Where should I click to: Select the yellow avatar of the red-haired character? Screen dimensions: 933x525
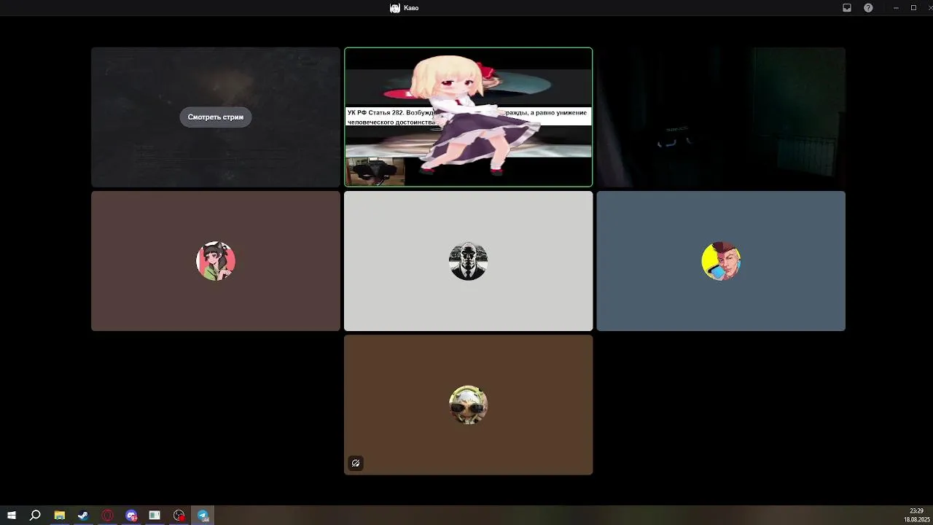pyautogui.click(x=721, y=261)
